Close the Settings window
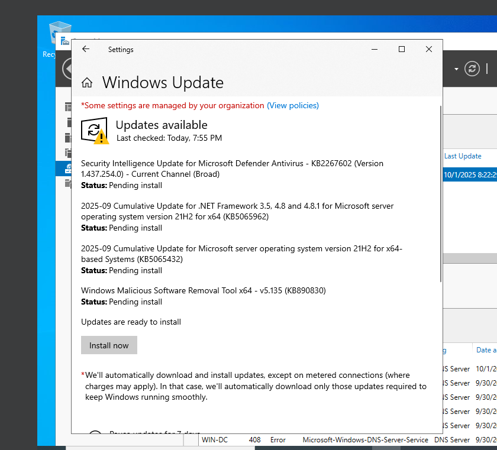The height and width of the screenshot is (450, 497). pos(429,49)
